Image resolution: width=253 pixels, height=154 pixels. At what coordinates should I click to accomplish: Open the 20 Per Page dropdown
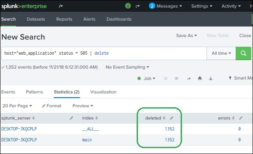tap(17, 106)
